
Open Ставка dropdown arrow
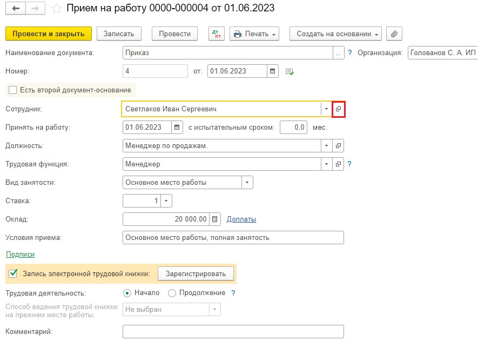[166, 201]
